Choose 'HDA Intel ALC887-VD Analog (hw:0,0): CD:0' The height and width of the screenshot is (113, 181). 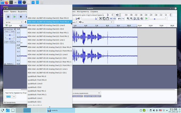click(50, 29)
